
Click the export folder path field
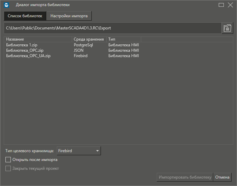[112, 28]
